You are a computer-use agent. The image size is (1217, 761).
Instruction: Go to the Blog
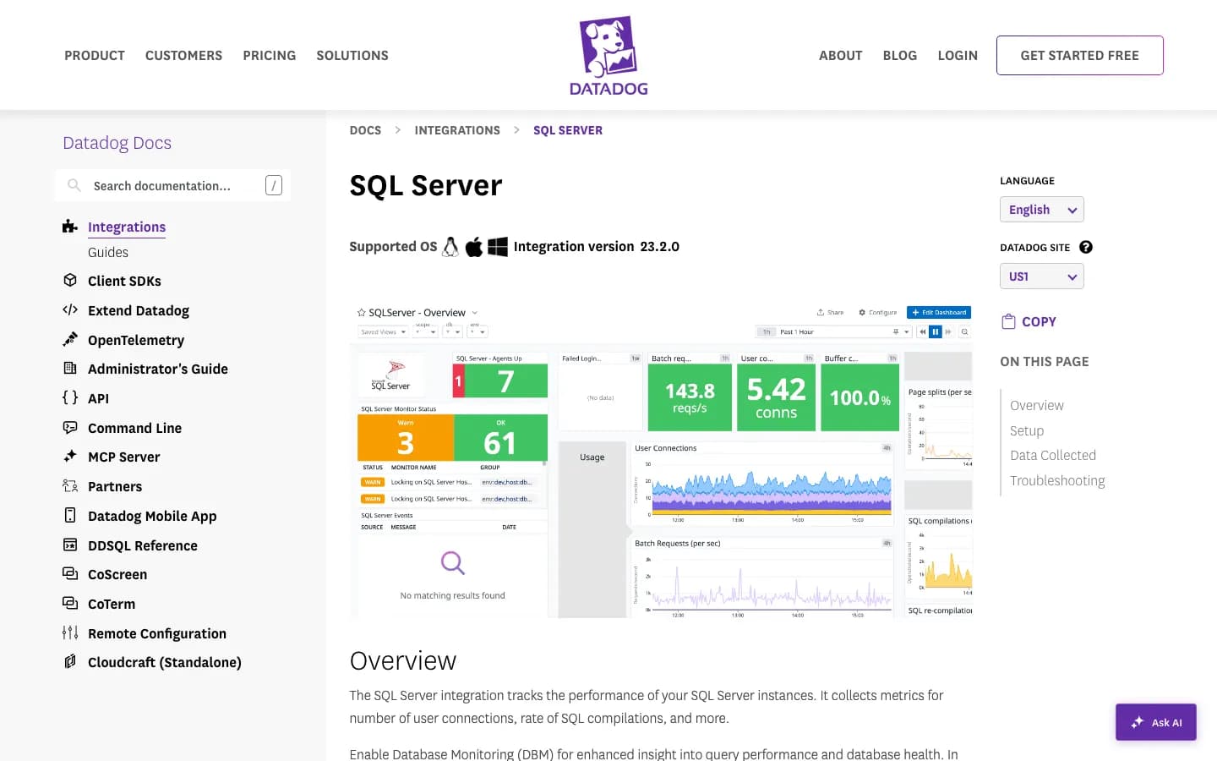(x=900, y=55)
